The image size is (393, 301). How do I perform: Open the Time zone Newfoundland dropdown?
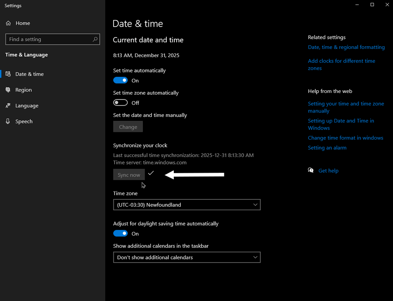coord(186,205)
